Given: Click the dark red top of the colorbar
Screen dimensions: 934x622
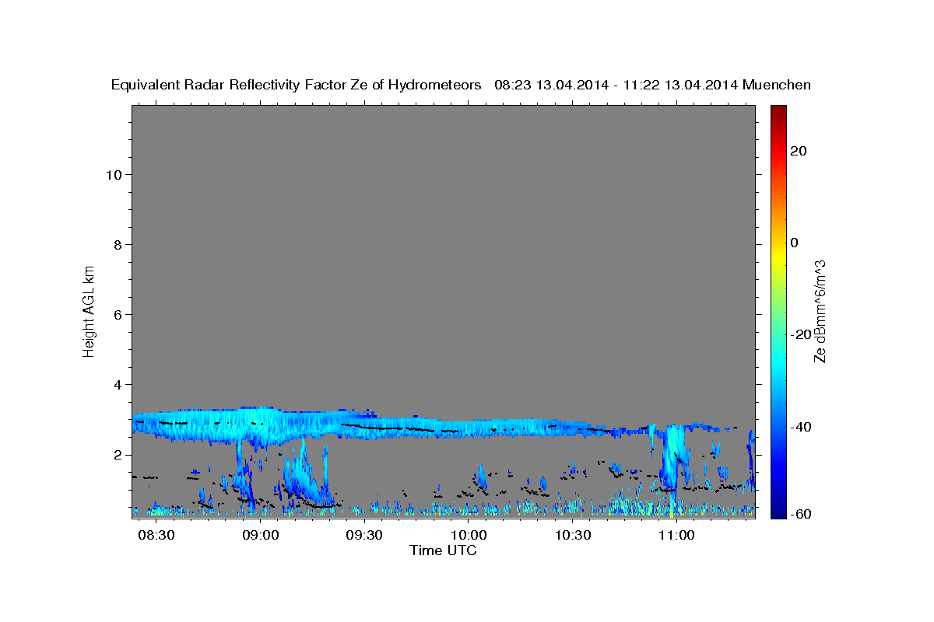Looking at the screenshot, I should click(778, 110).
